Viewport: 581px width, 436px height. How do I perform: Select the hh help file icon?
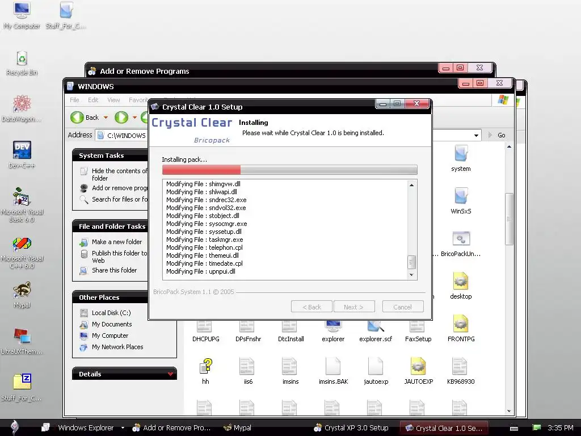click(x=205, y=371)
